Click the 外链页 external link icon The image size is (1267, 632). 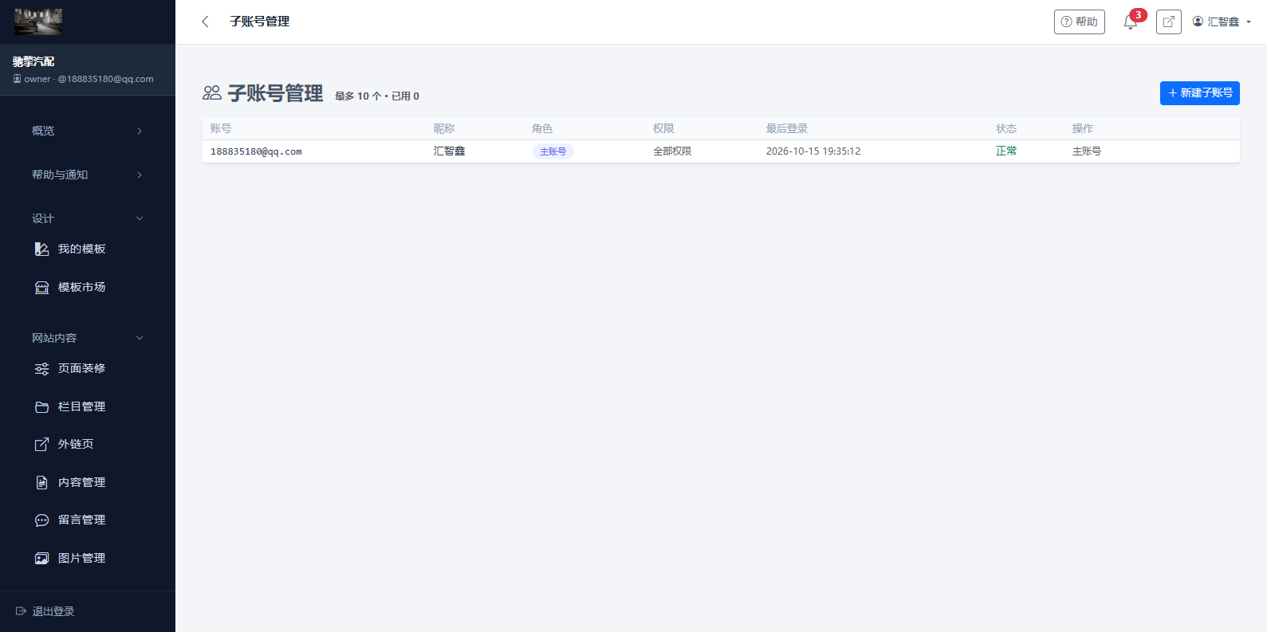(42, 445)
